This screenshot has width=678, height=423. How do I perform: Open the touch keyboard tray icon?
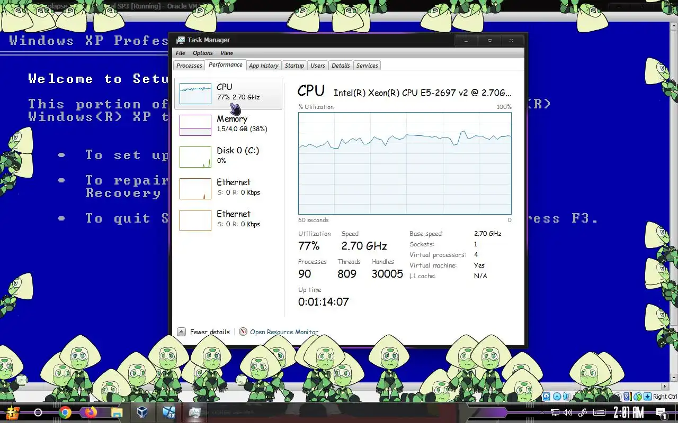[x=599, y=412]
